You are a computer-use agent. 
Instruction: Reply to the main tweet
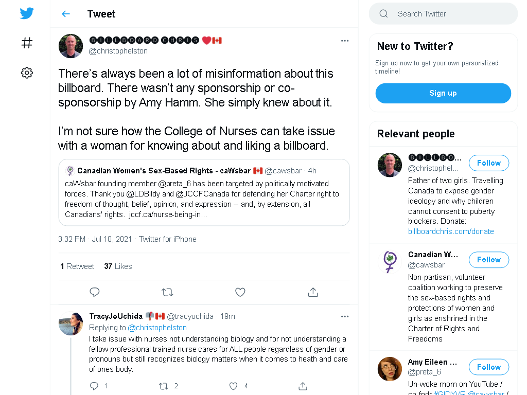point(95,292)
